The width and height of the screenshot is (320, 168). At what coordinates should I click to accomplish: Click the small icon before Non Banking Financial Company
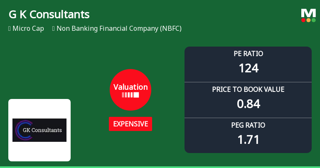[54, 29]
